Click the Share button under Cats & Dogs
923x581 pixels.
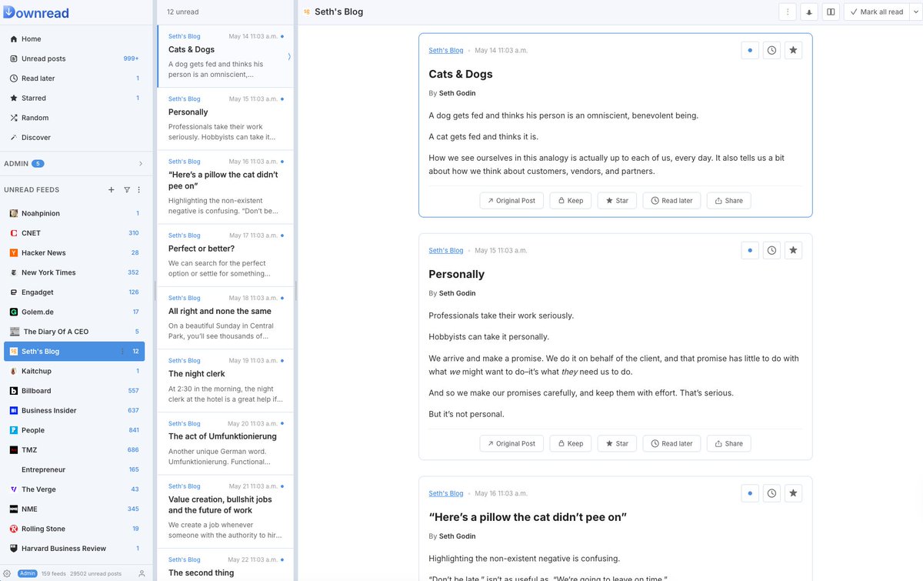click(x=728, y=201)
